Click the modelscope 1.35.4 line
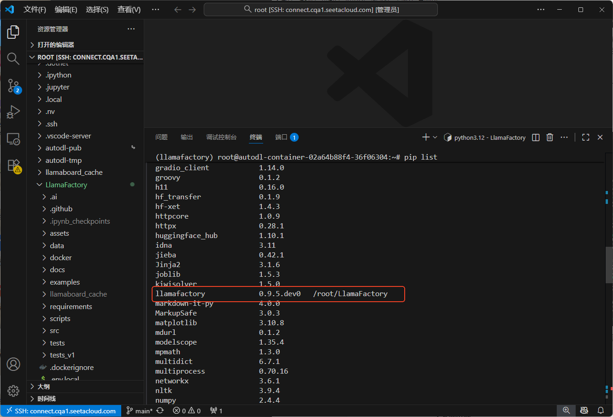The height and width of the screenshot is (417, 613). pos(219,342)
